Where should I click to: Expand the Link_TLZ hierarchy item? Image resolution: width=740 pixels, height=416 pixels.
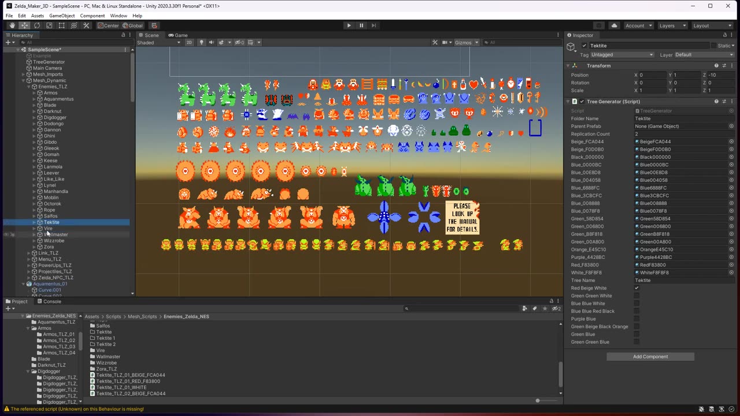29,253
